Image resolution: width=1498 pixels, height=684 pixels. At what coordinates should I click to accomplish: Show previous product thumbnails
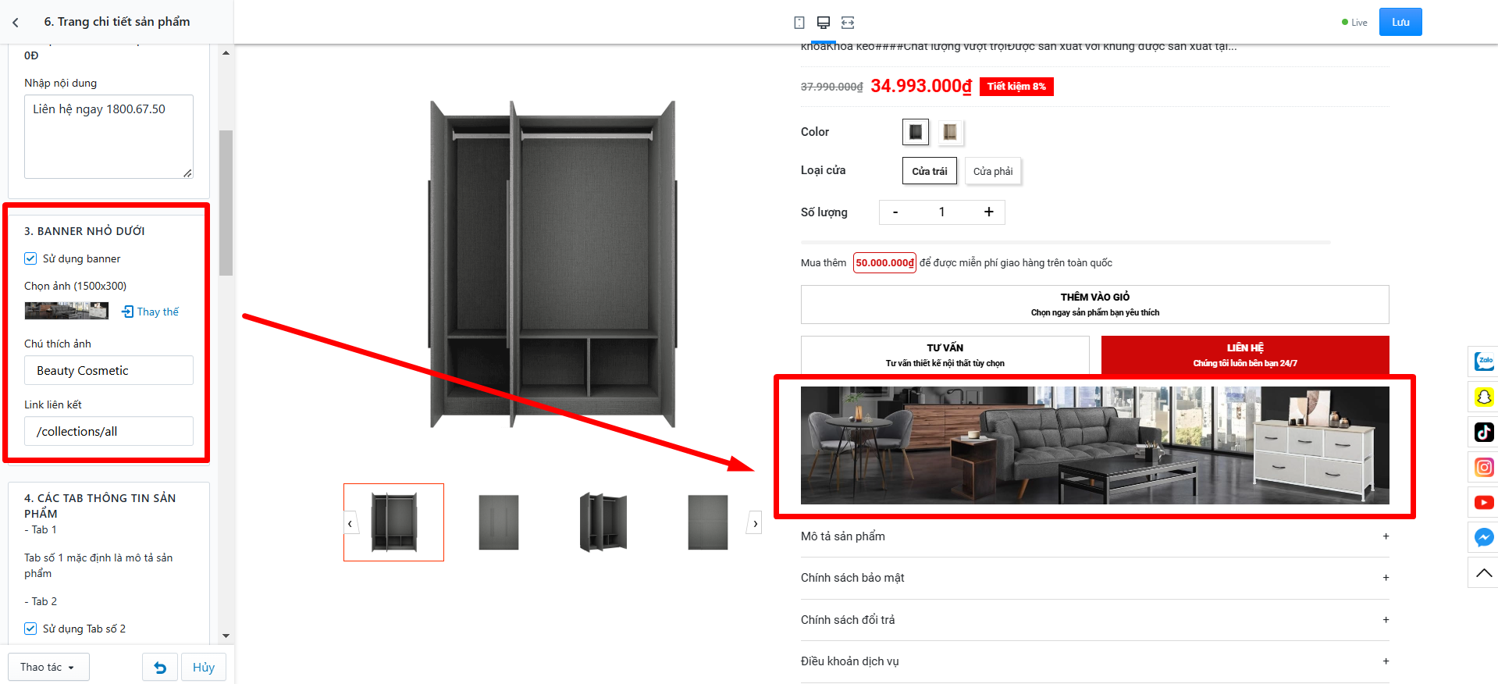pyautogui.click(x=350, y=523)
